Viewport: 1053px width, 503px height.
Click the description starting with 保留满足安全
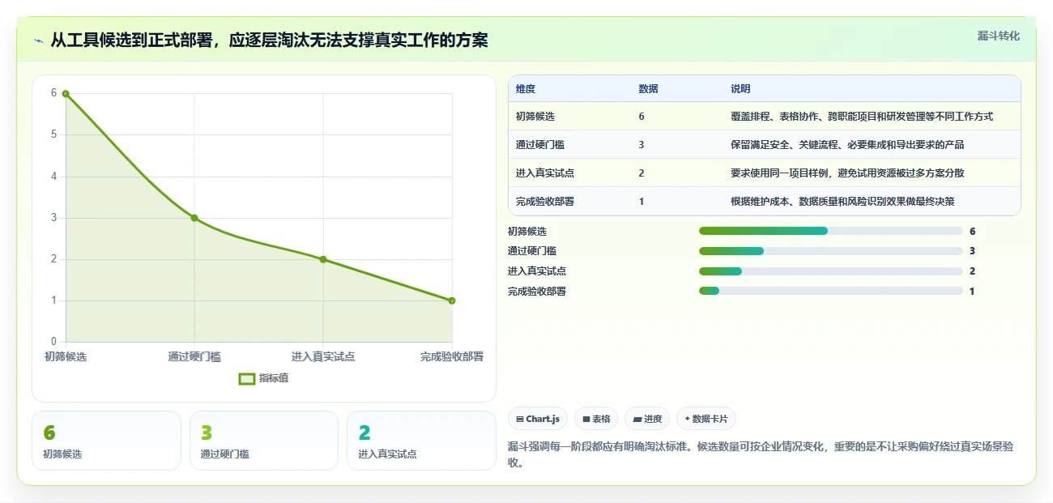[x=847, y=145]
